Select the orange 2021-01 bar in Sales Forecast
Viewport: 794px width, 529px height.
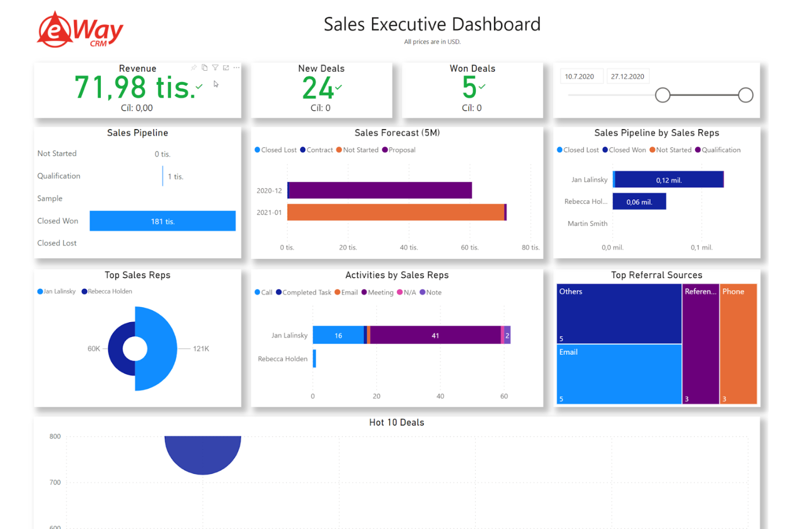point(396,212)
